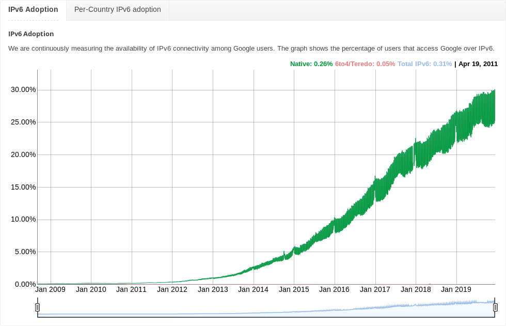Click the 'Jan 2016' x-axis label
Viewport: 506px width, 326px height.
[x=335, y=289]
